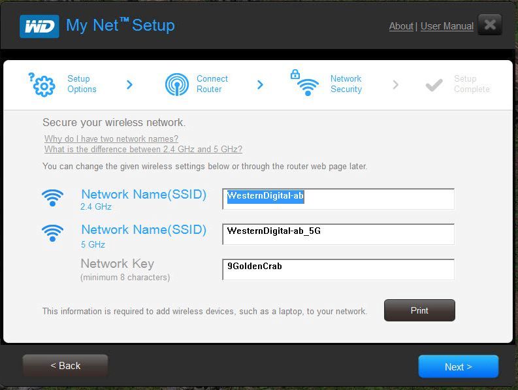Click the 5 GHz Wi-Fi signal icon

[52, 233]
